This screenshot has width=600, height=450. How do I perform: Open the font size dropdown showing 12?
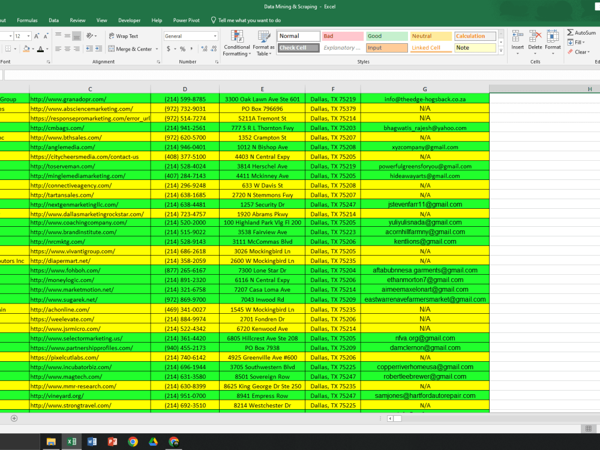[x=28, y=36]
